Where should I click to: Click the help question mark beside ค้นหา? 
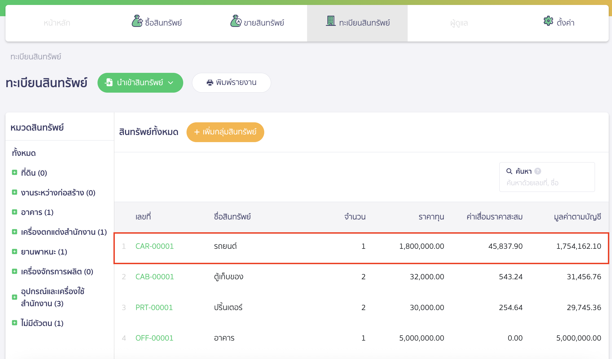click(538, 171)
